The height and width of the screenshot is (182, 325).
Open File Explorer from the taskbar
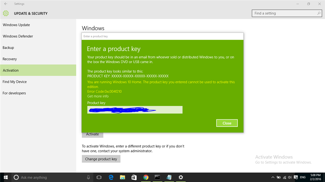coord(123,177)
